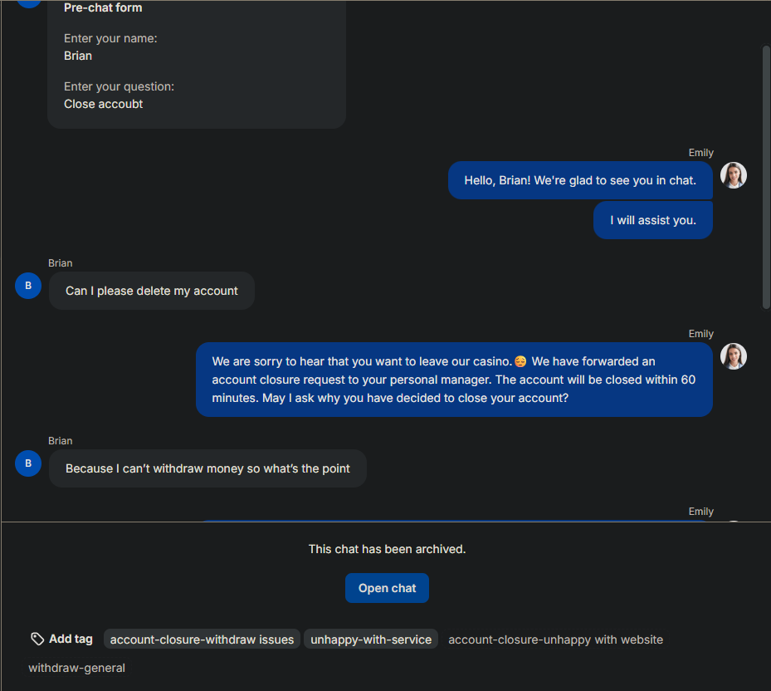Select the unhappy-with-service tag
The image size is (771, 691).
click(x=371, y=640)
